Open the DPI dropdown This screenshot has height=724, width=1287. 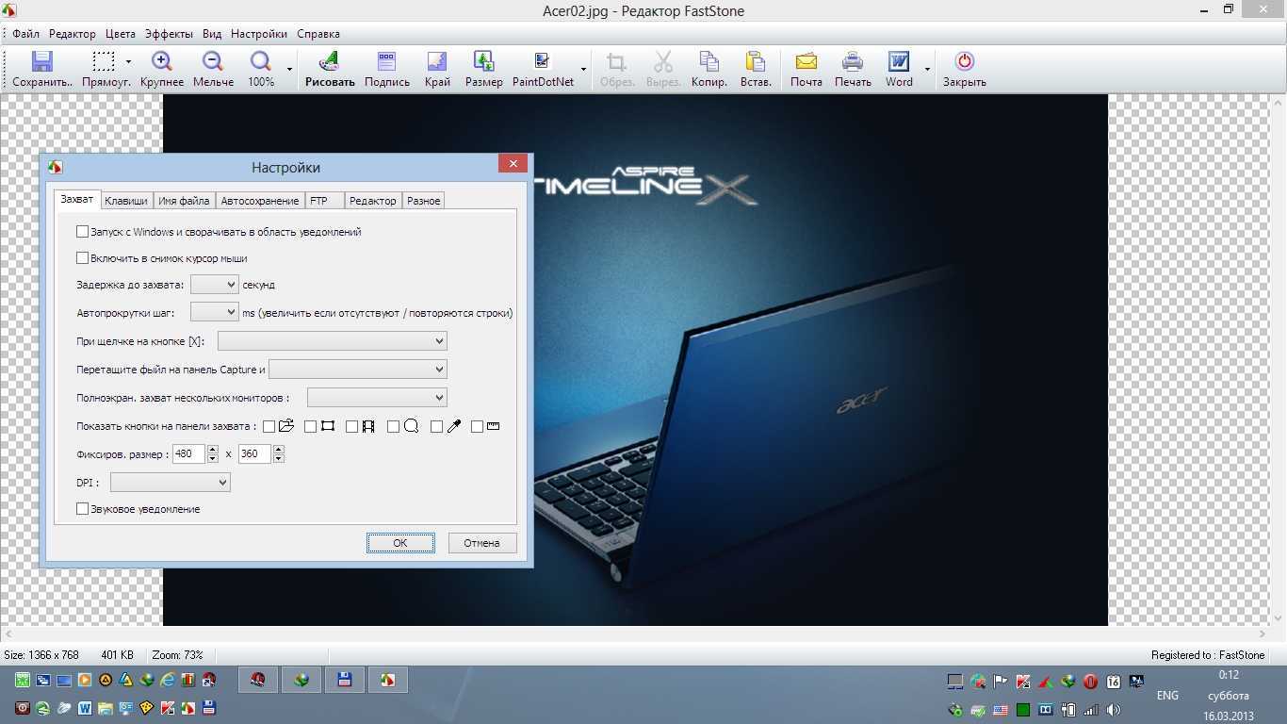[x=171, y=482]
